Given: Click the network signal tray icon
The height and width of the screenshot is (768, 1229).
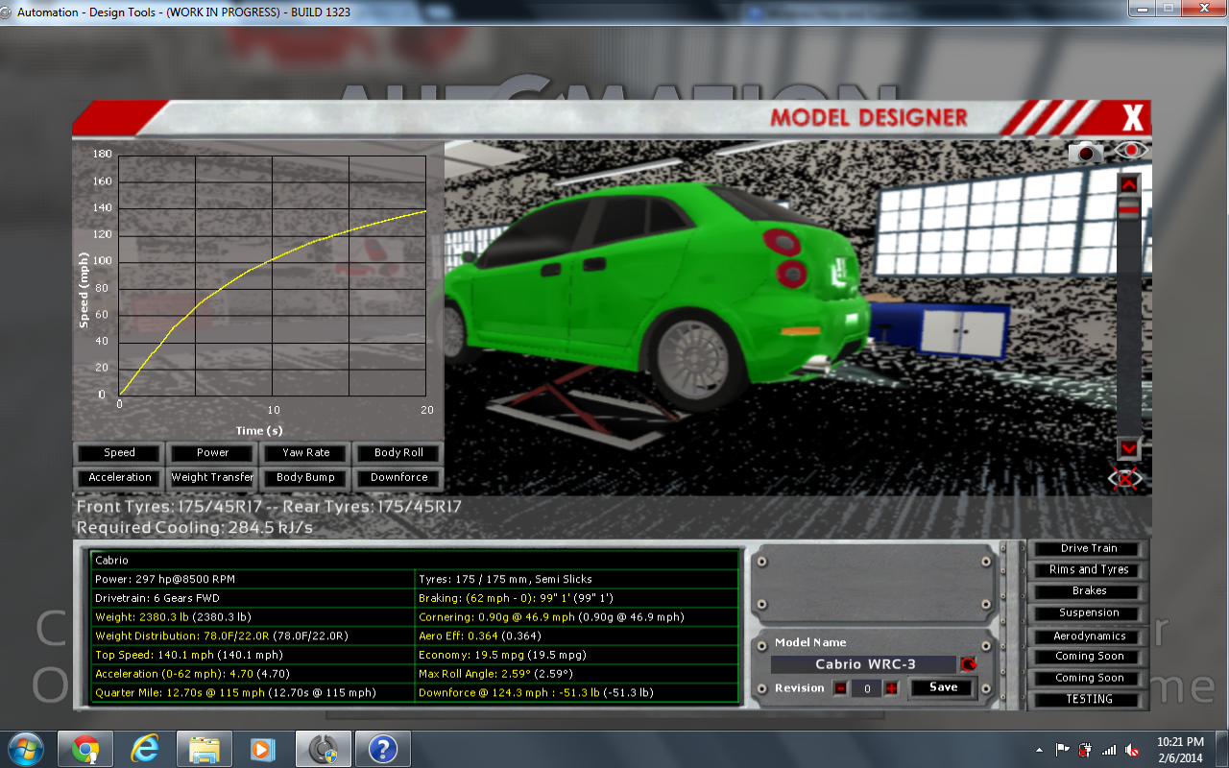Looking at the screenshot, I should coord(1109,750).
